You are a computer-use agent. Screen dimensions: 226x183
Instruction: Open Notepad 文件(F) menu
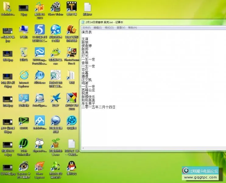tap(86, 27)
